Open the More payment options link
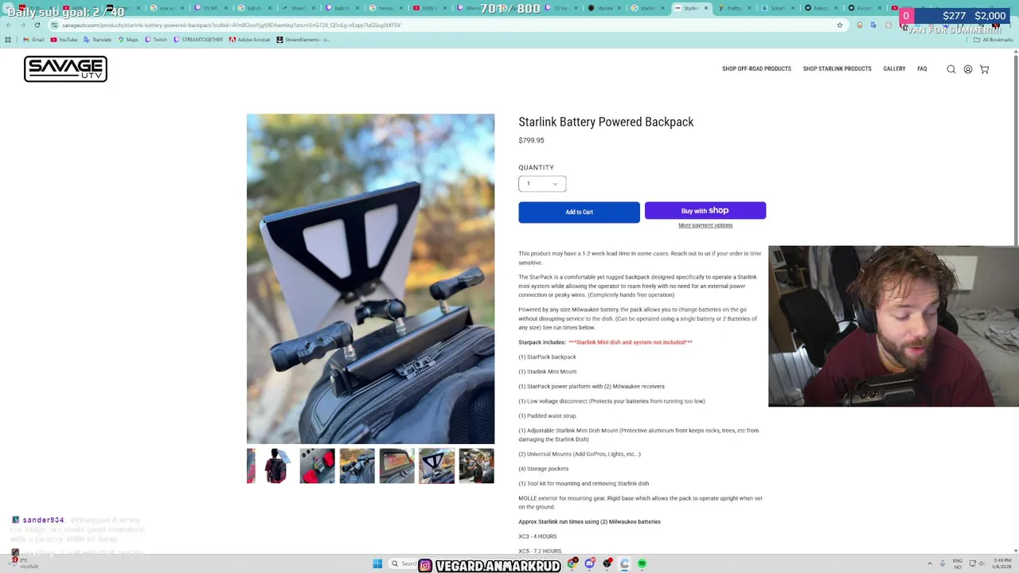The image size is (1019, 573). click(705, 225)
